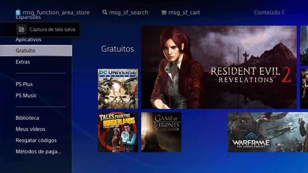308x173 pixels.
Task: Open Warframe The Jordas Precept tile
Action: coord(268,132)
